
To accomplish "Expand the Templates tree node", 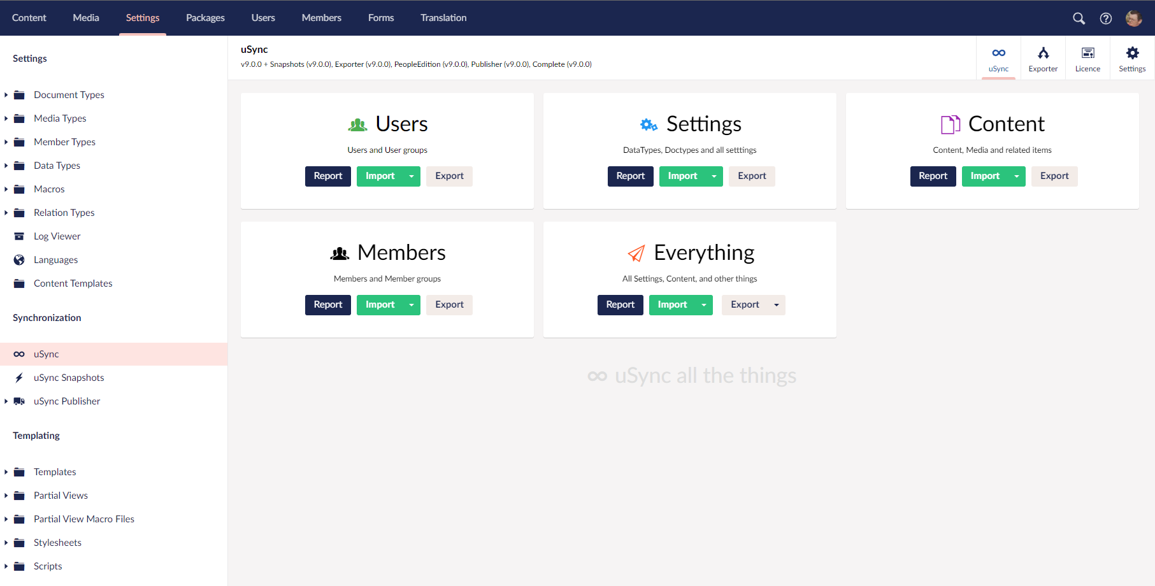I will [6, 471].
